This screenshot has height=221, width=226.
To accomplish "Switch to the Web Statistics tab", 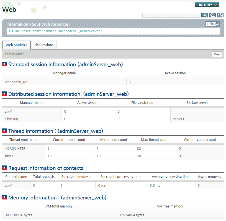I will click(x=16, y=45).
